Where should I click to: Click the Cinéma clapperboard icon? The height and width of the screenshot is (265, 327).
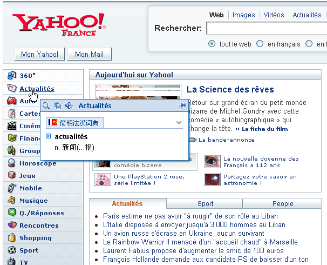pyautogui.click(x=12, y=125)
